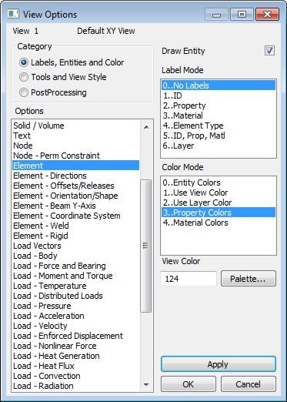The image size is (287, 402).
Task: Select Element - Directions option
Action: [76, 176]
